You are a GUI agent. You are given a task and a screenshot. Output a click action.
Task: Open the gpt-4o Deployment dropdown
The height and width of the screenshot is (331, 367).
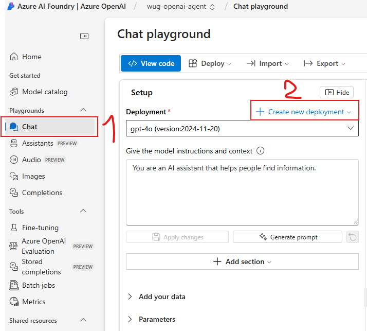[x=242, y=129]
